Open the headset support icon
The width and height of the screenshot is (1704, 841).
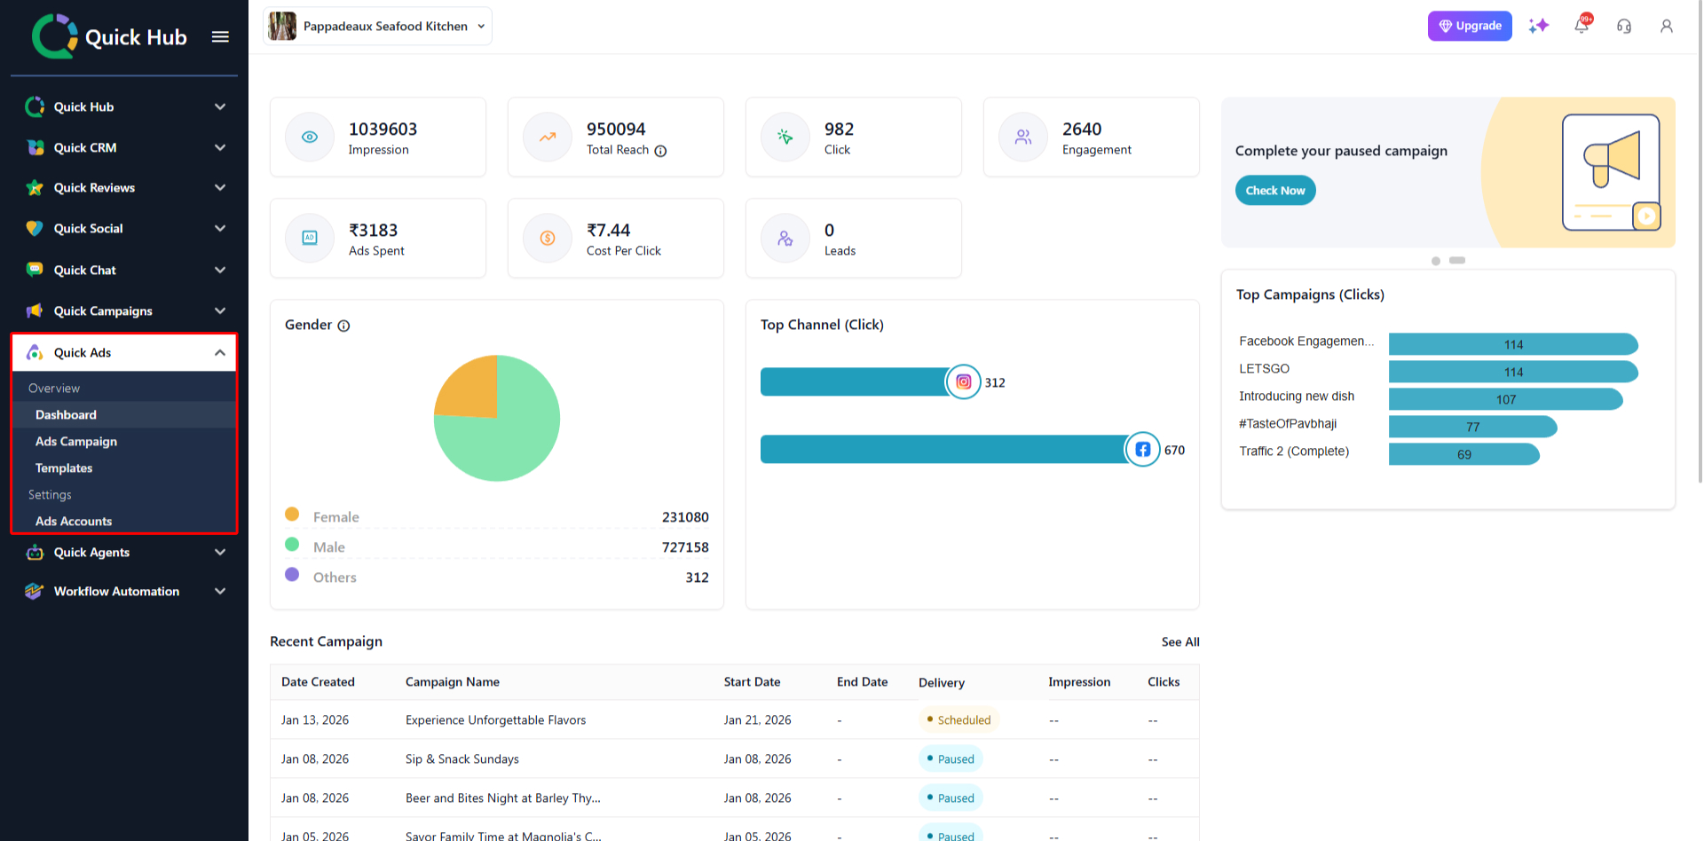coord(1624,26)
